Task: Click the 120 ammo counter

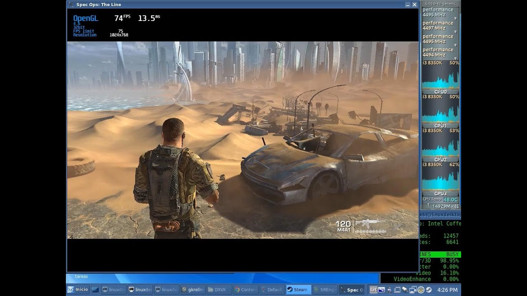Action: 343,224
